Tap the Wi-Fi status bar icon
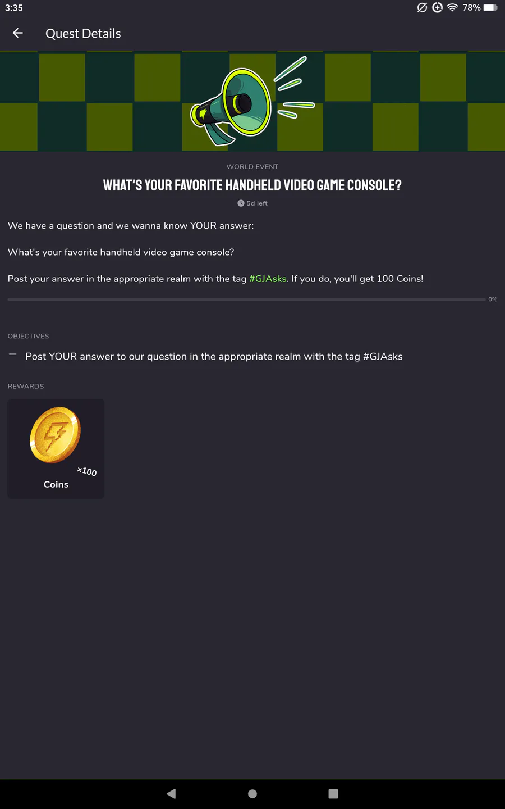Screen dimensions: 505x809 coord(452,7)
